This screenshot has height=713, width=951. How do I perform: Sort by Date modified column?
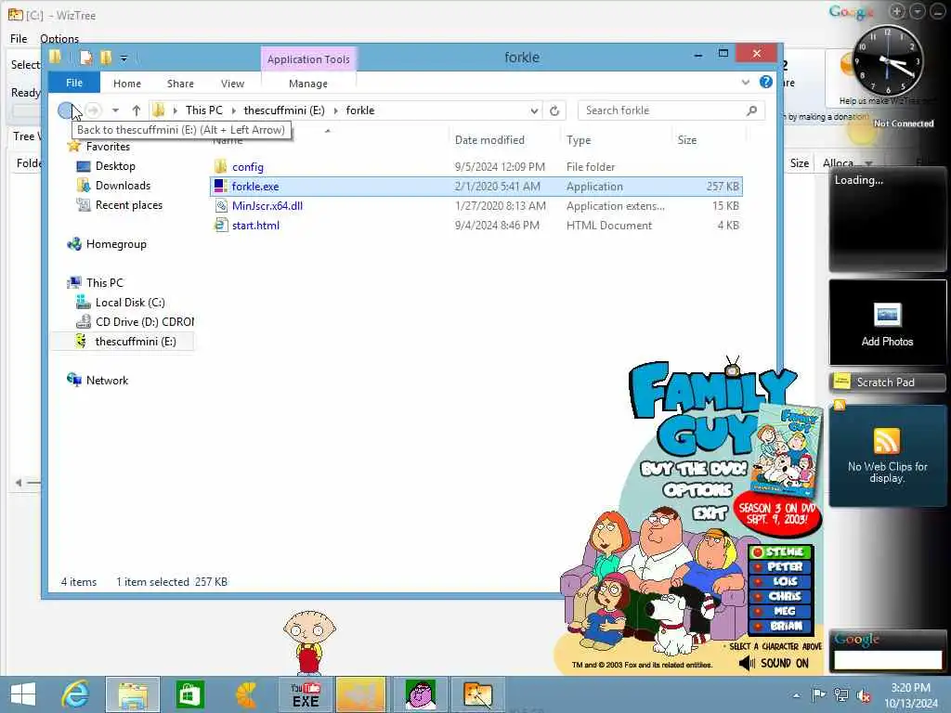pyautogui.click(x=489, y=140)
